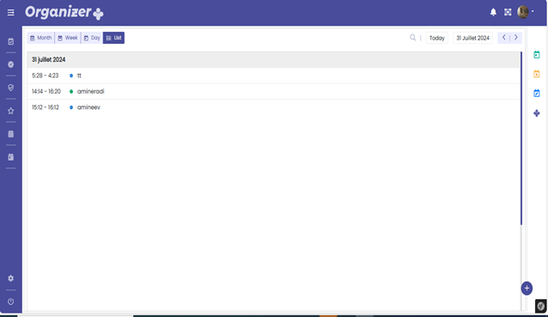Open the hamburger menu
Image resolution: width=548 pixels, height=317 pixels.
point(11,13)
